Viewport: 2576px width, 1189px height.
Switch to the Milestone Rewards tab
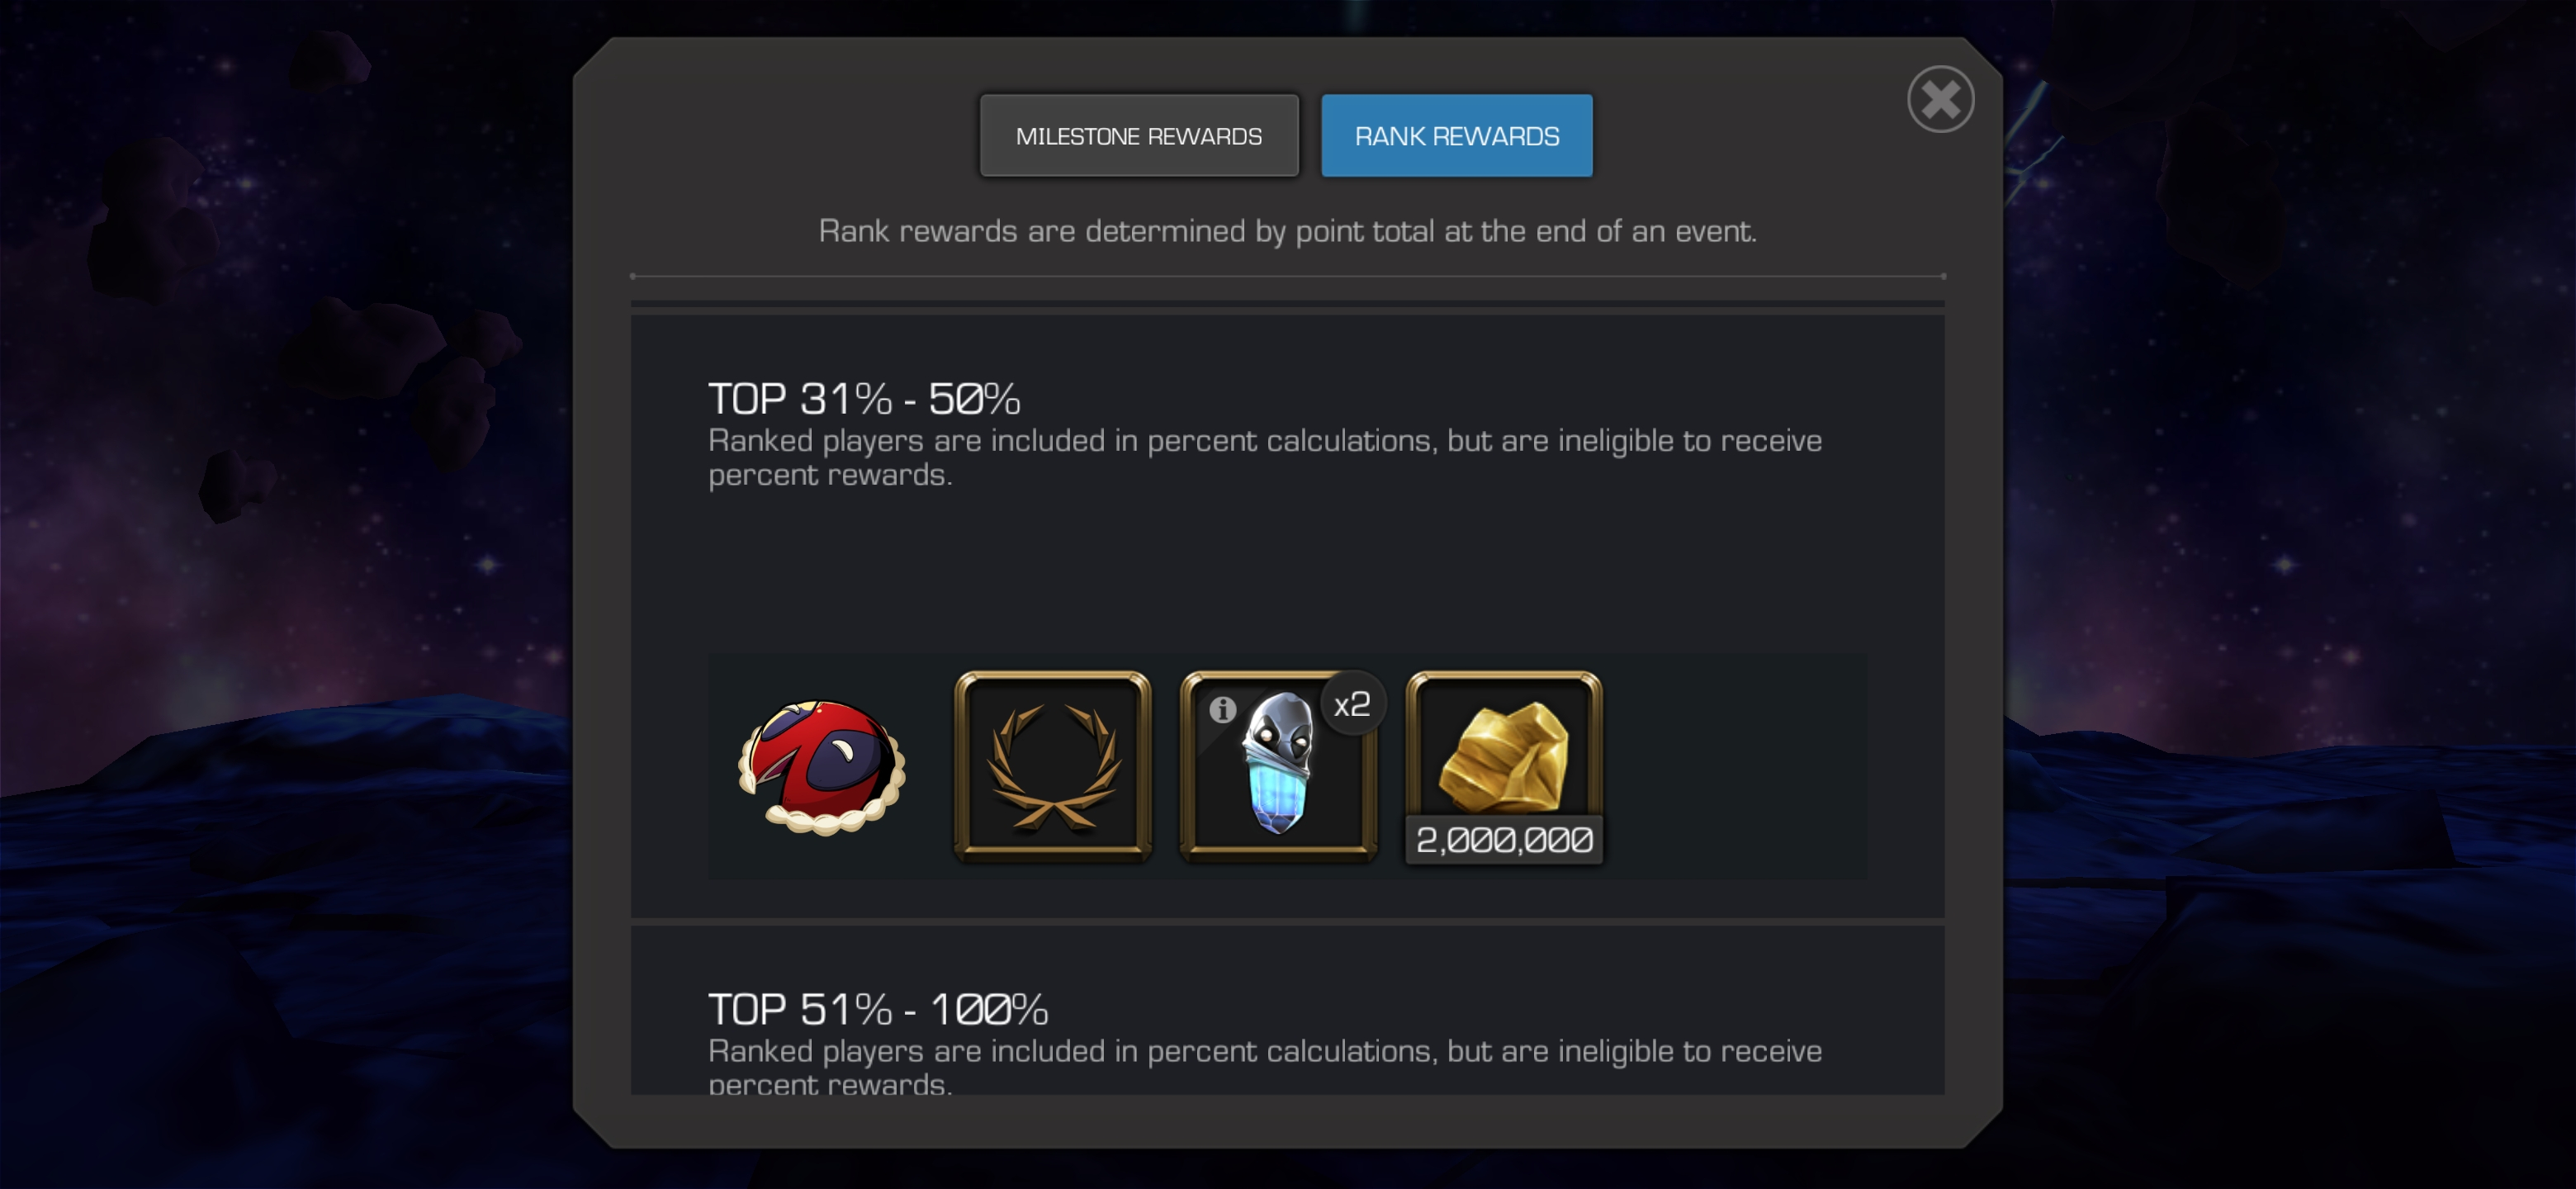[1139, 136]
